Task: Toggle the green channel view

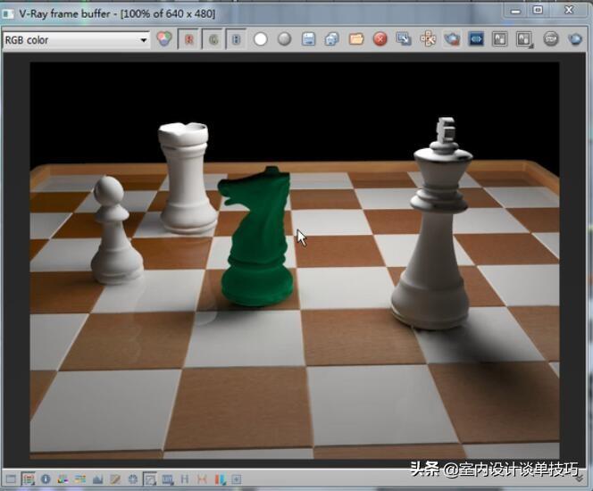Action: [213, 39]
